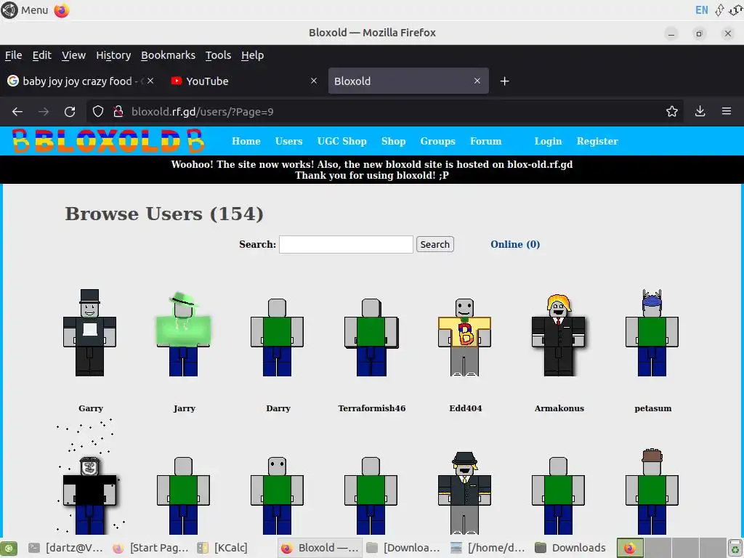
Task: Open the tracking protection shield icon
Action: pyautogui.click(x=98, y=111)
